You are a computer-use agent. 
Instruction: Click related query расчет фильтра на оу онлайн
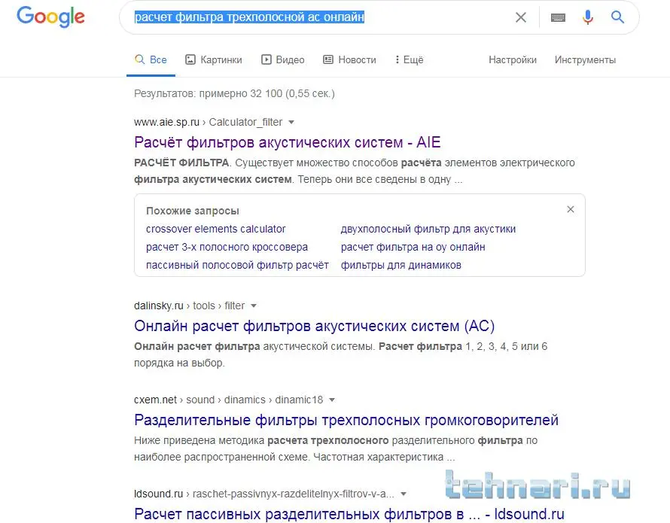pos(413,247)
